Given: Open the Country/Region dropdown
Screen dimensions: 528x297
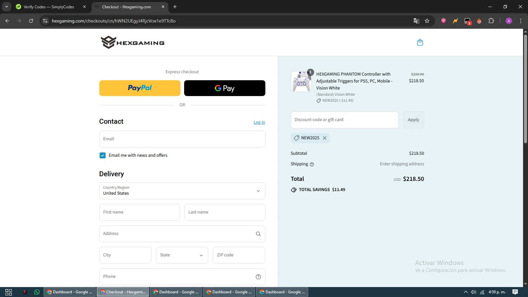Looking at the screenshot, I should click(x=182, y=191).
